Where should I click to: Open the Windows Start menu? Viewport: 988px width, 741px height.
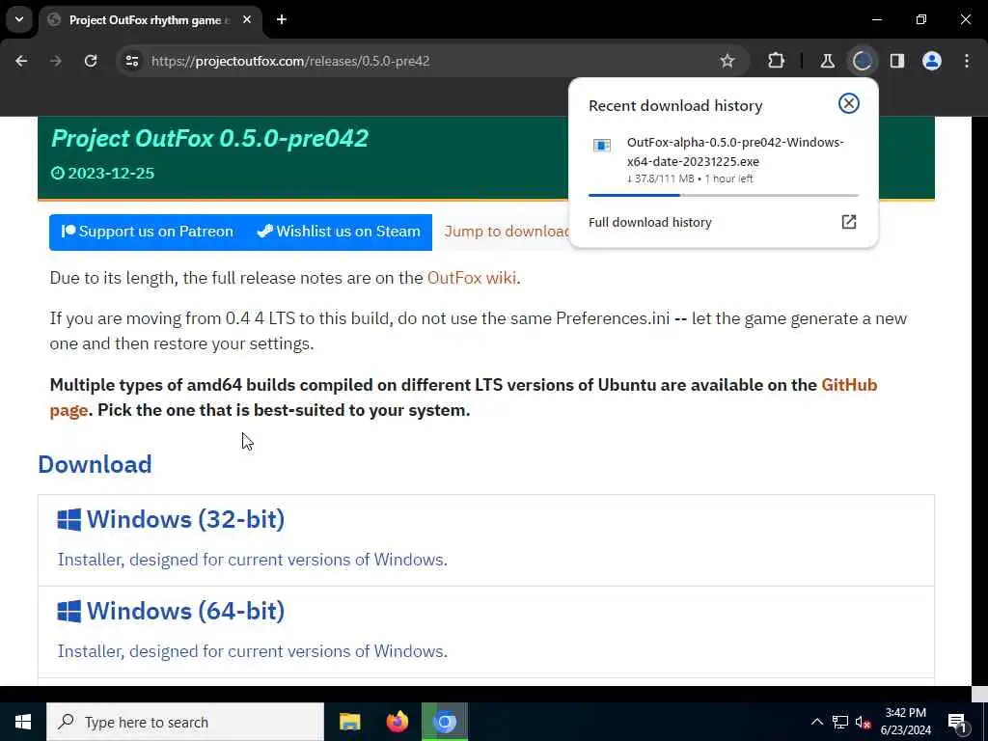pos(23,722)
